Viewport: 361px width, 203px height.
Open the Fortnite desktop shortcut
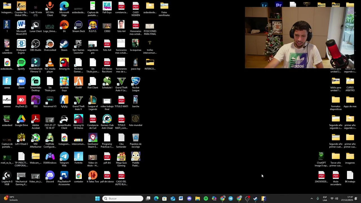tap(78, 158)
